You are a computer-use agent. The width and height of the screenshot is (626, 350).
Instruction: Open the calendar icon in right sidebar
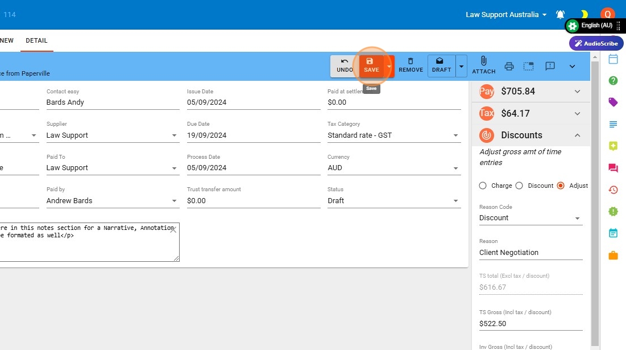(613, 59)
